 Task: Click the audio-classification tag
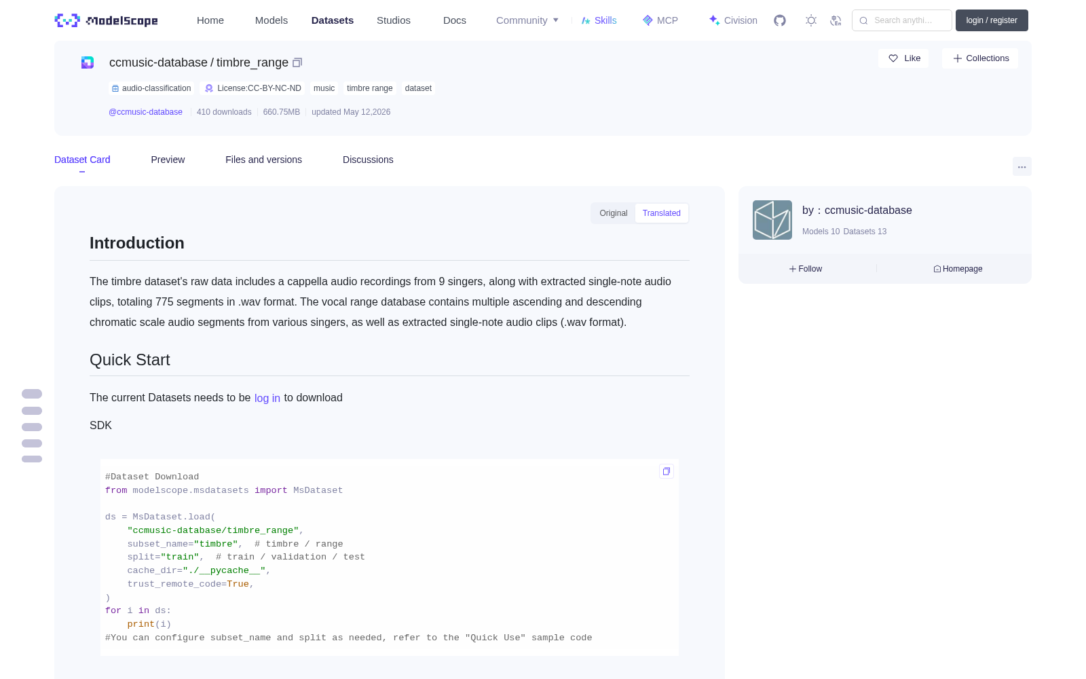[151, 88]
